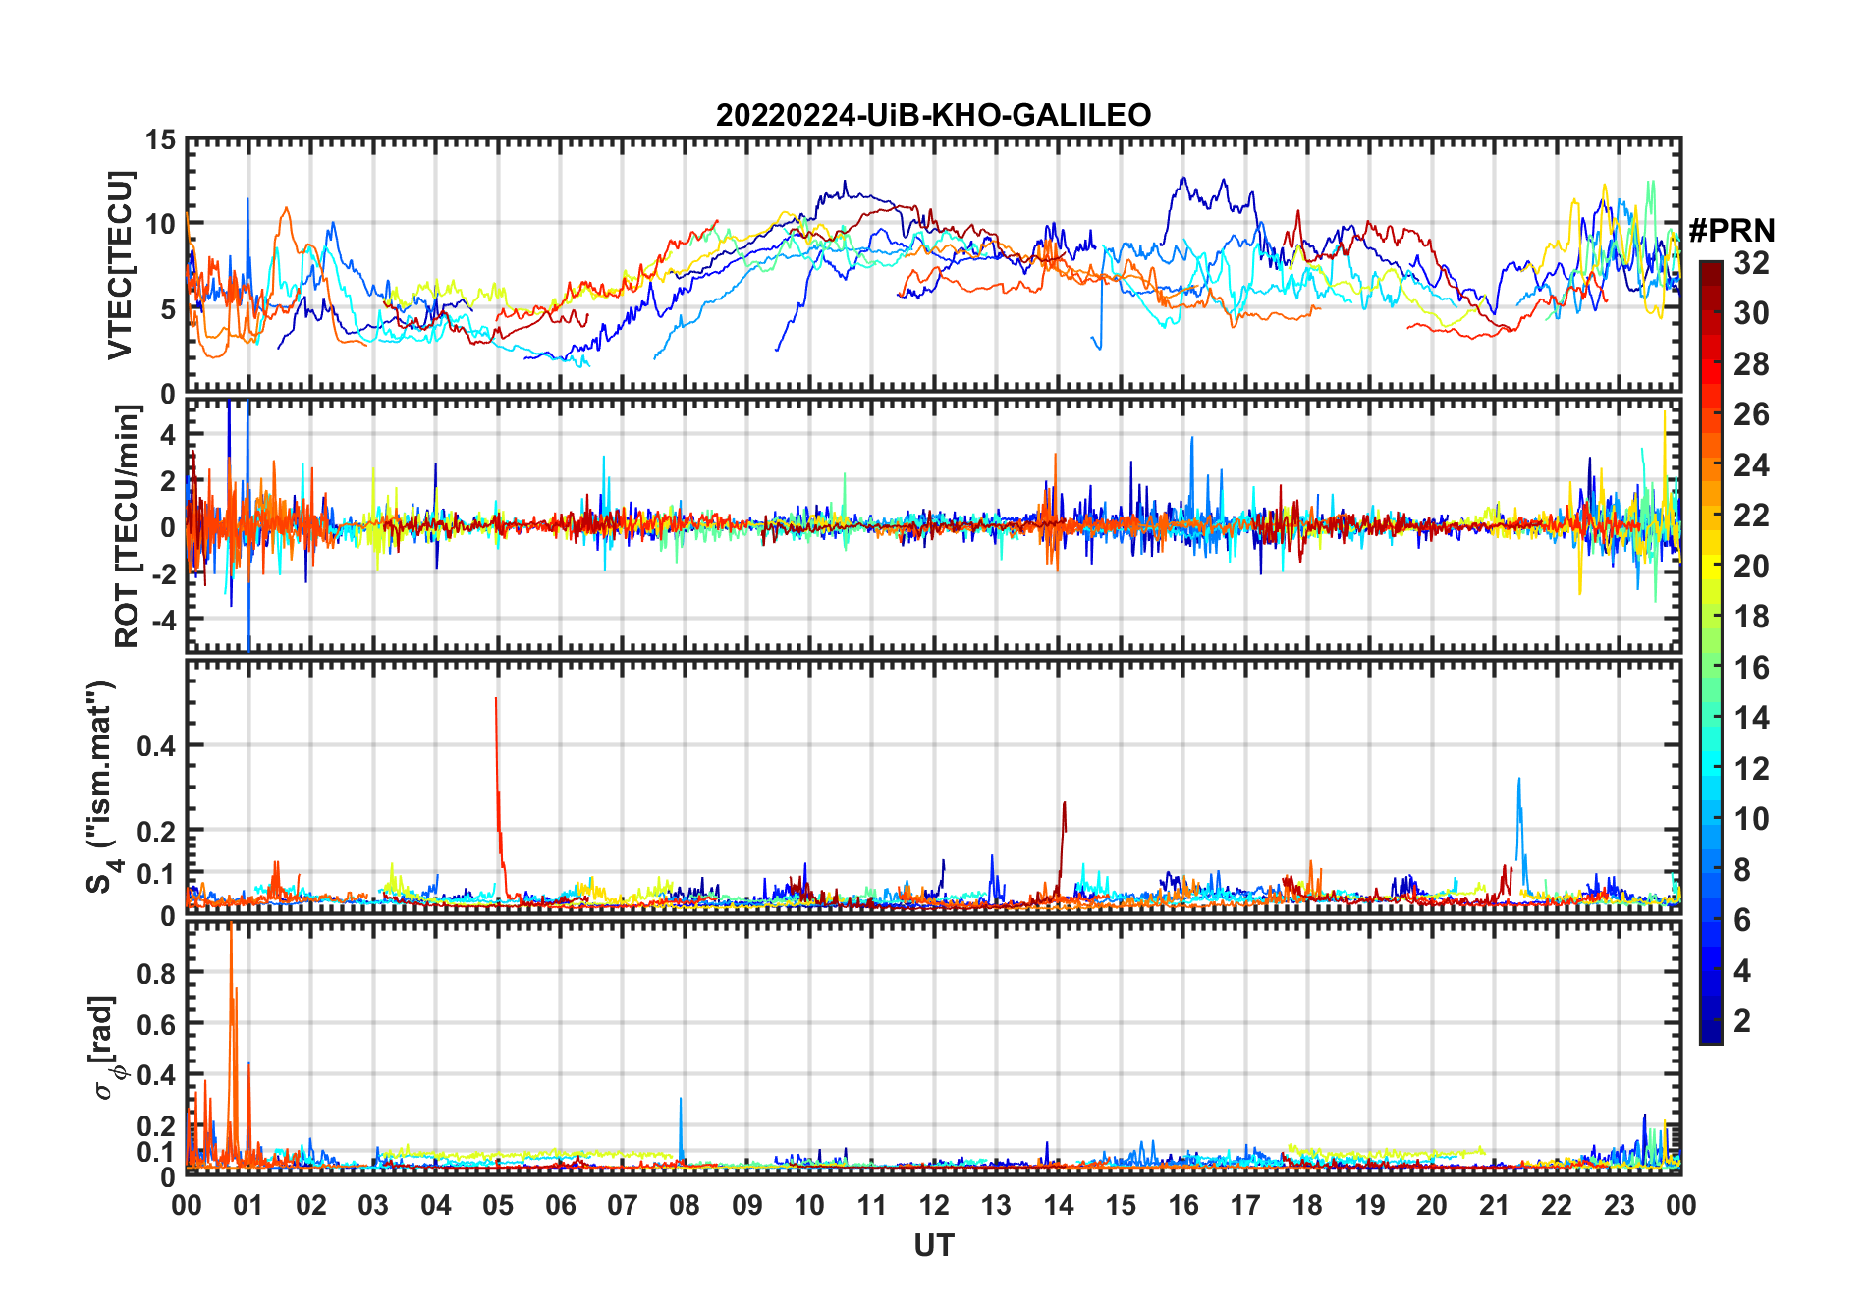Click x-axis tick label 12
Screen dimensions: 1868x1306
click(x=934, y=1205)
